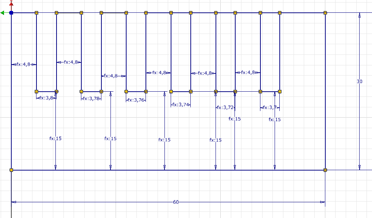Viewport: 372px width, 218px height.
Task: Select the fx:3,78 slot width dimension
Action: tap(91, 98)
